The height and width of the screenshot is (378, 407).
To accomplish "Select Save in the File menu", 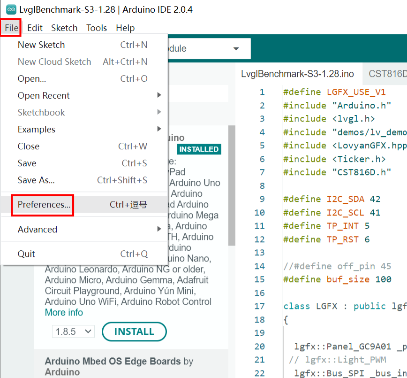I will click(84, 163).
